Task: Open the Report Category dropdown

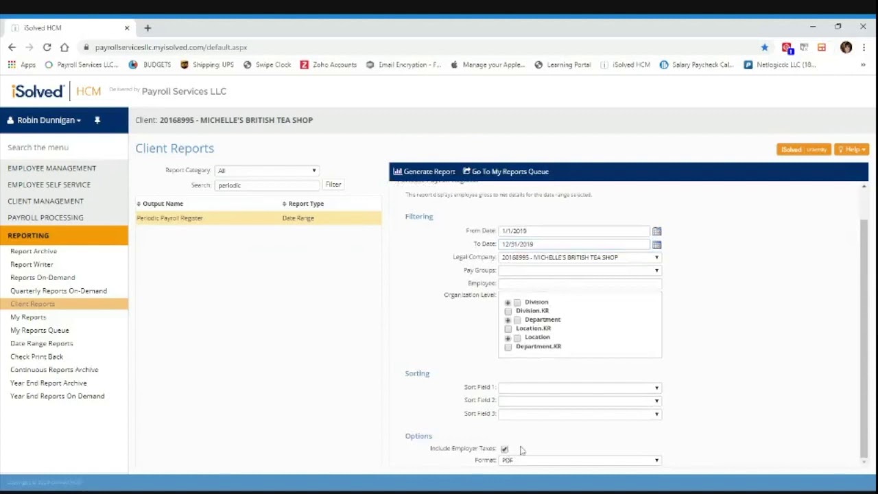Action: (x=267, y=171)
